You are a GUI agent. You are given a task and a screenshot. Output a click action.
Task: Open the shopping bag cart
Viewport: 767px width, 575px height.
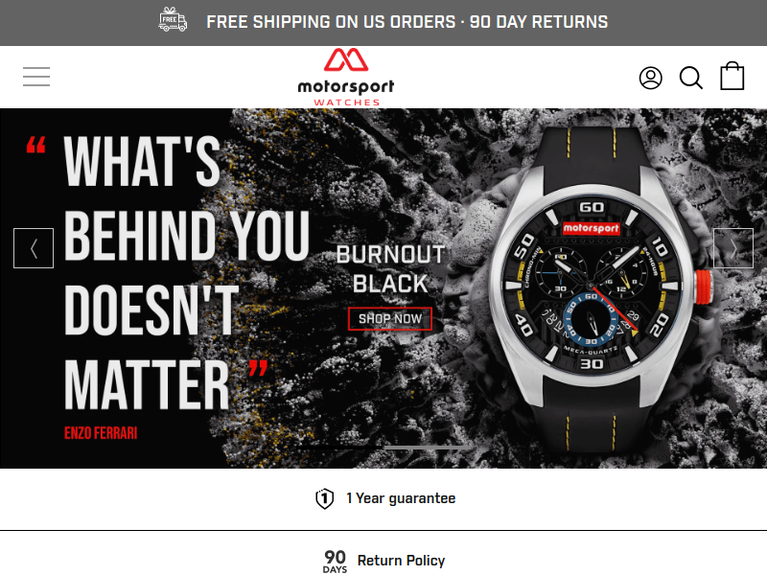732,76
